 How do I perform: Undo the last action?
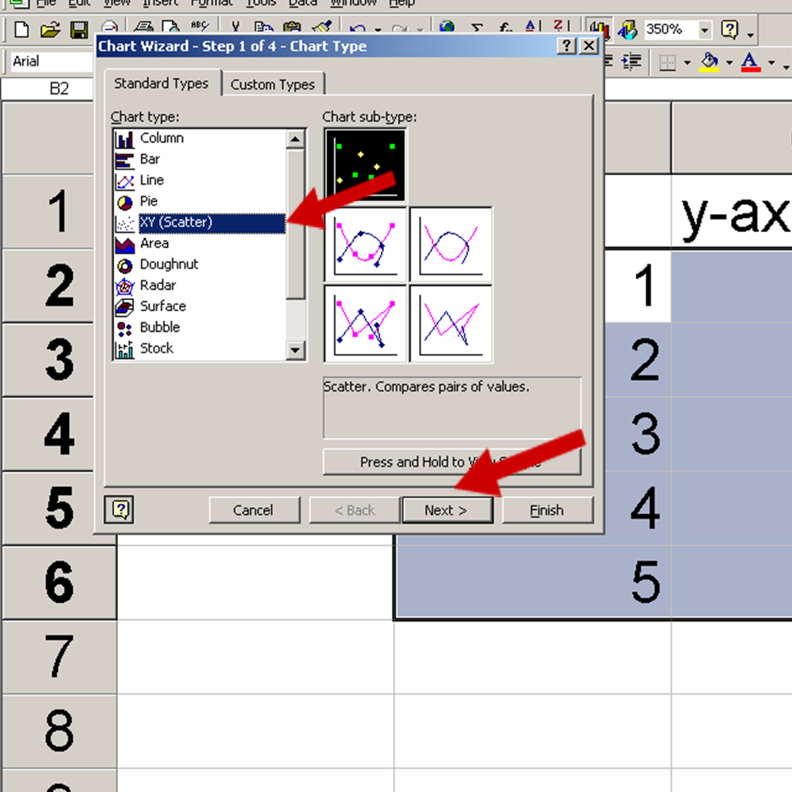point(358,27)
